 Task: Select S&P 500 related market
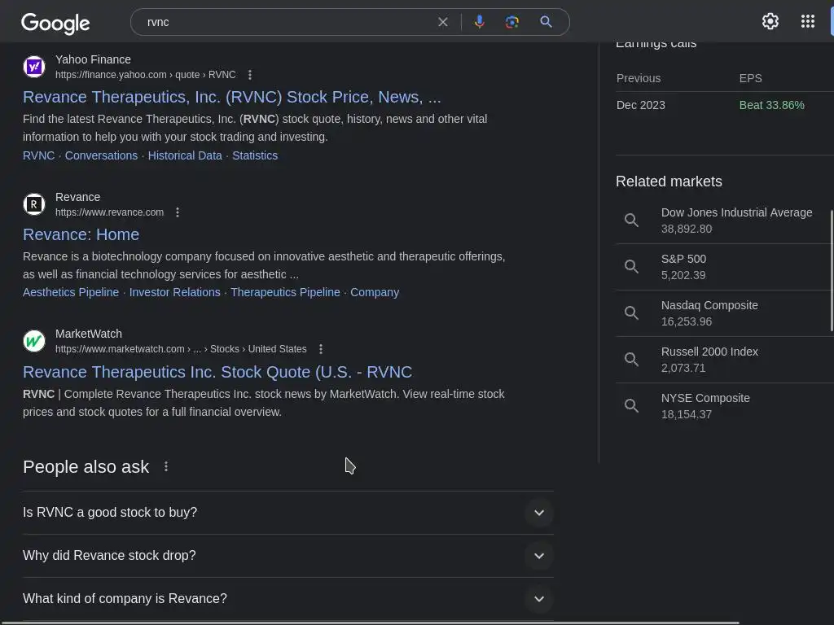[724, 267]
